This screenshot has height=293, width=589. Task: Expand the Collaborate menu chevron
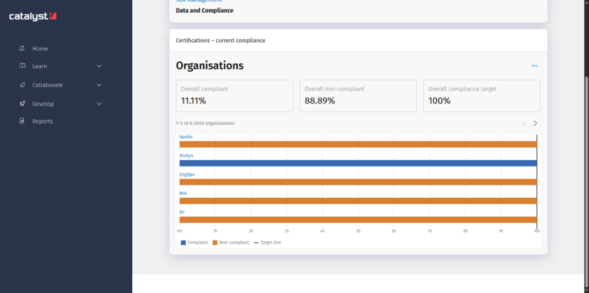click(99, 85)
